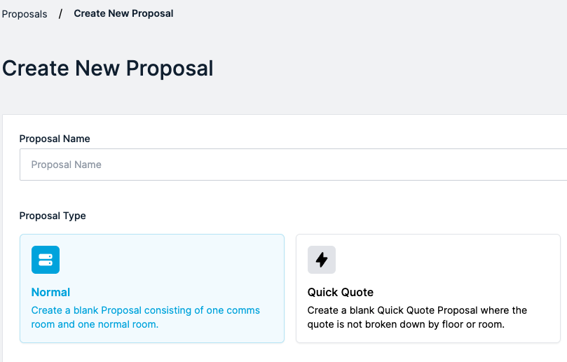The width and height of the screenshot is (567, 362).
Task: Click the "Normal" title text
Action: (51, 292)
